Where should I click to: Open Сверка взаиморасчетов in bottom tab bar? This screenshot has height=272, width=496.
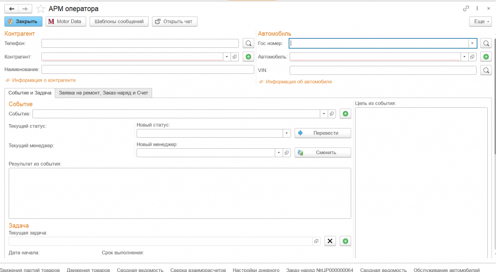[198, 270]
